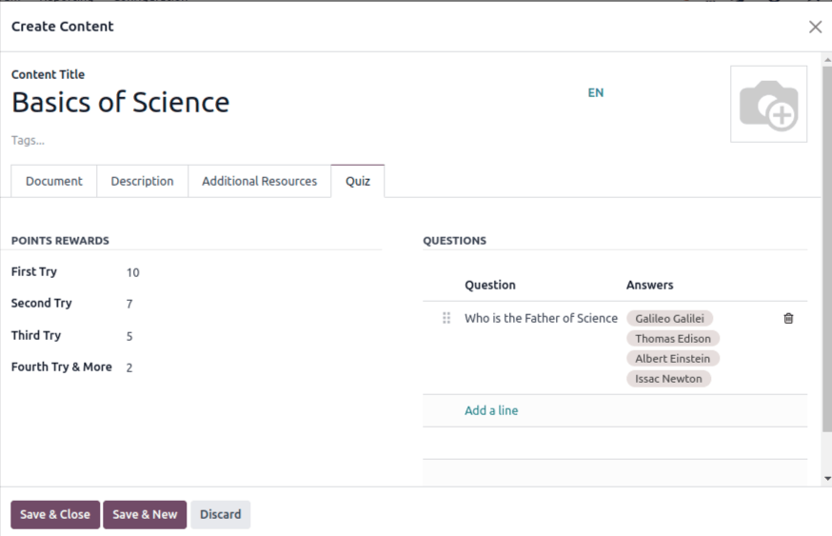
Task: Save and close the content form
Action: pyautogui.click(x=55, y=514)
